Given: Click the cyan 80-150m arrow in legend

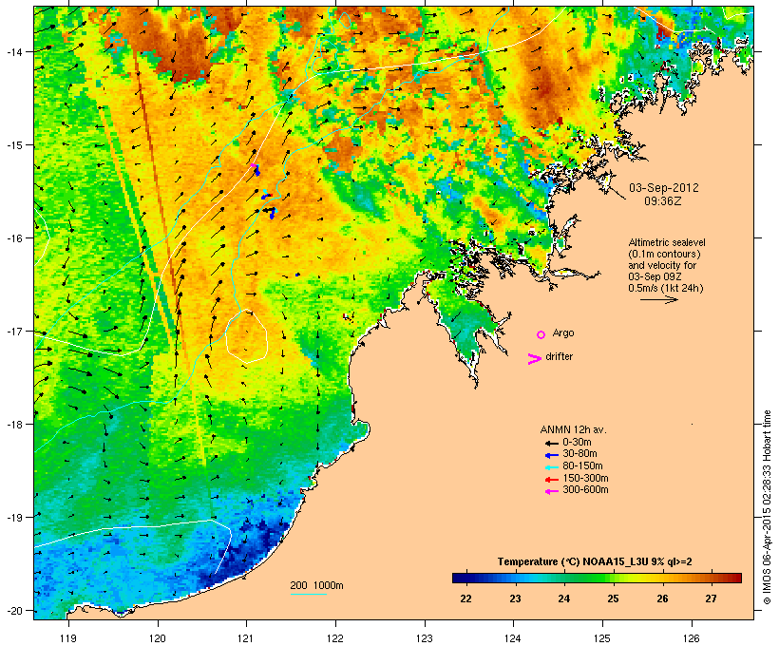Looking at the screenshot, I should (551, 467).
